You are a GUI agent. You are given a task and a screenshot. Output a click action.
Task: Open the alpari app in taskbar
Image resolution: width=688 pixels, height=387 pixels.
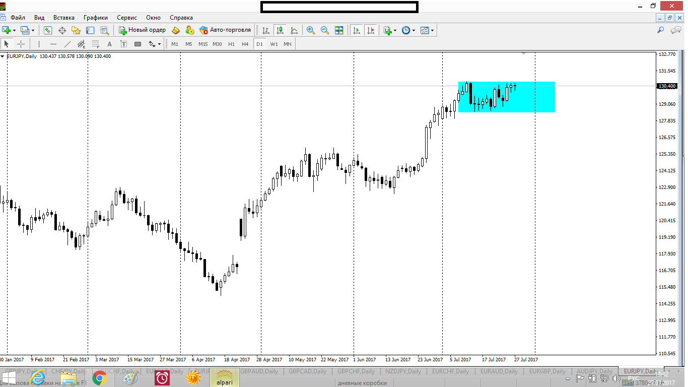point(225,378)
